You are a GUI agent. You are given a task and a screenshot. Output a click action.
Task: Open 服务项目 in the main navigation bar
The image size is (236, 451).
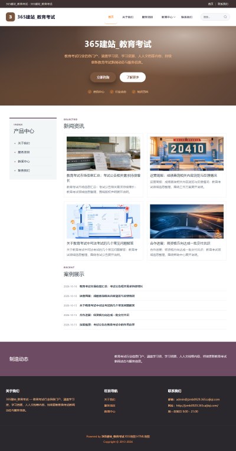147,17
